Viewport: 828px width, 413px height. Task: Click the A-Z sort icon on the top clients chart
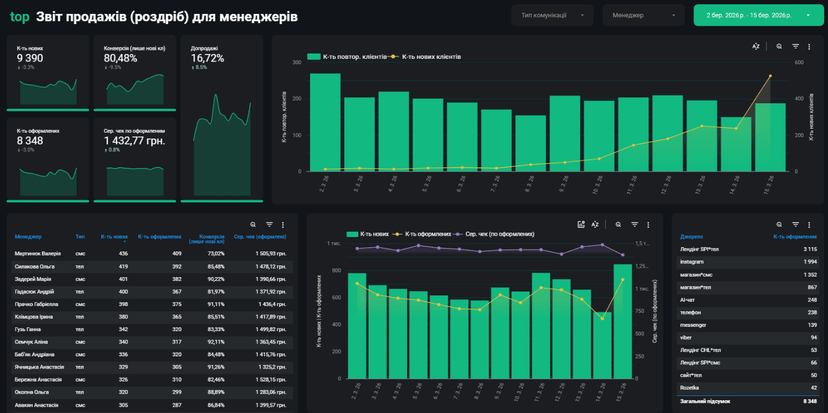click(756, 47)
